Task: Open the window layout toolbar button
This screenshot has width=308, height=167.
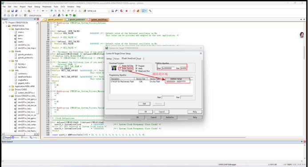Action: [x=144, y=11]
